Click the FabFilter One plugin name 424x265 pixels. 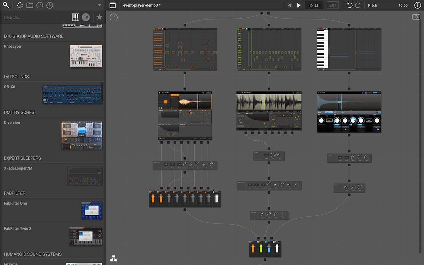[x=15, y=203]
